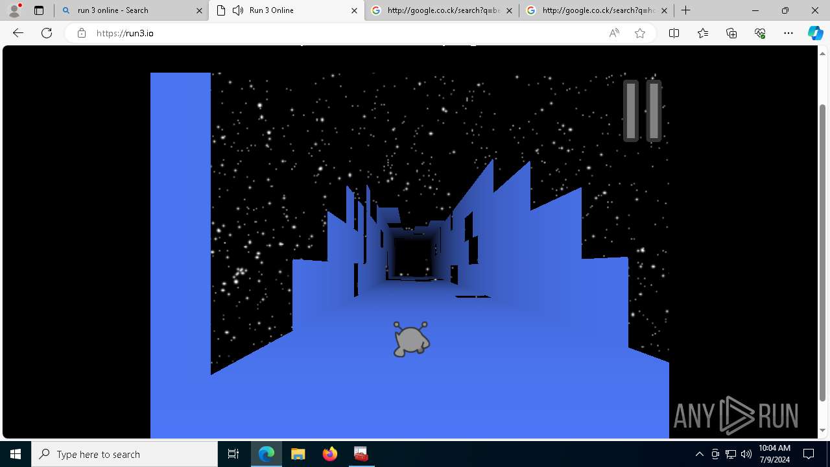Screen dimensions: 830x467
Task: Click the taskbar search box
Action: (124, 454)
